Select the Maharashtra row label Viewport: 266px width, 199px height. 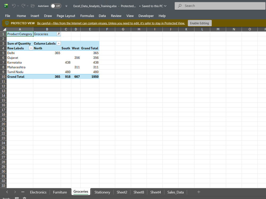click(x=20, y=67)
